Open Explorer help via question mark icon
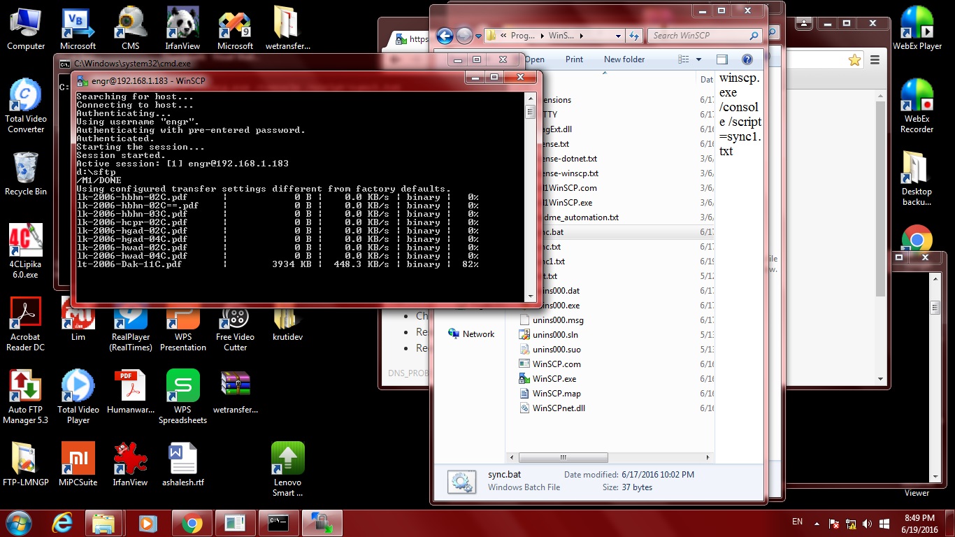955x537 pixels. point(747,59)
